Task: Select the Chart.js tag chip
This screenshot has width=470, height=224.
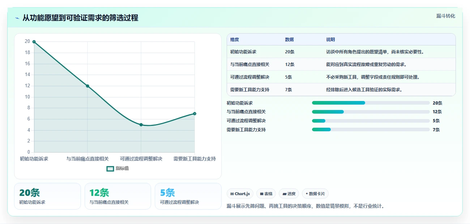Action: point(240,194)
